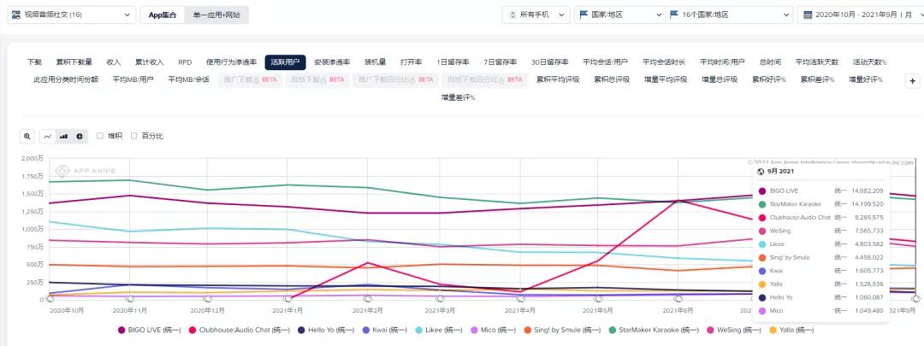Click BIGO LIVE value 14,682,209 in tooltip
Screen dimensions: 924x346
pyautogui.click(x=868, y=191)
